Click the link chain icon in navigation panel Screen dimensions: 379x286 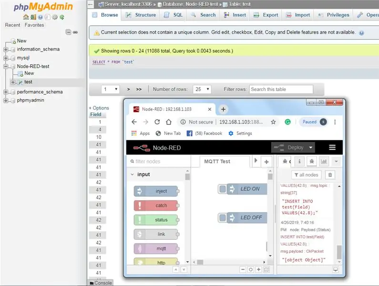click(x=75, y=32)
